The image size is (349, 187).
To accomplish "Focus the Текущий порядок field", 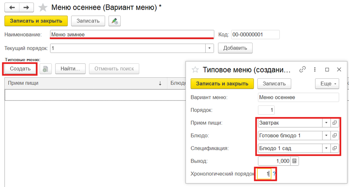I will pyautogui.click(x=128, y=48).
